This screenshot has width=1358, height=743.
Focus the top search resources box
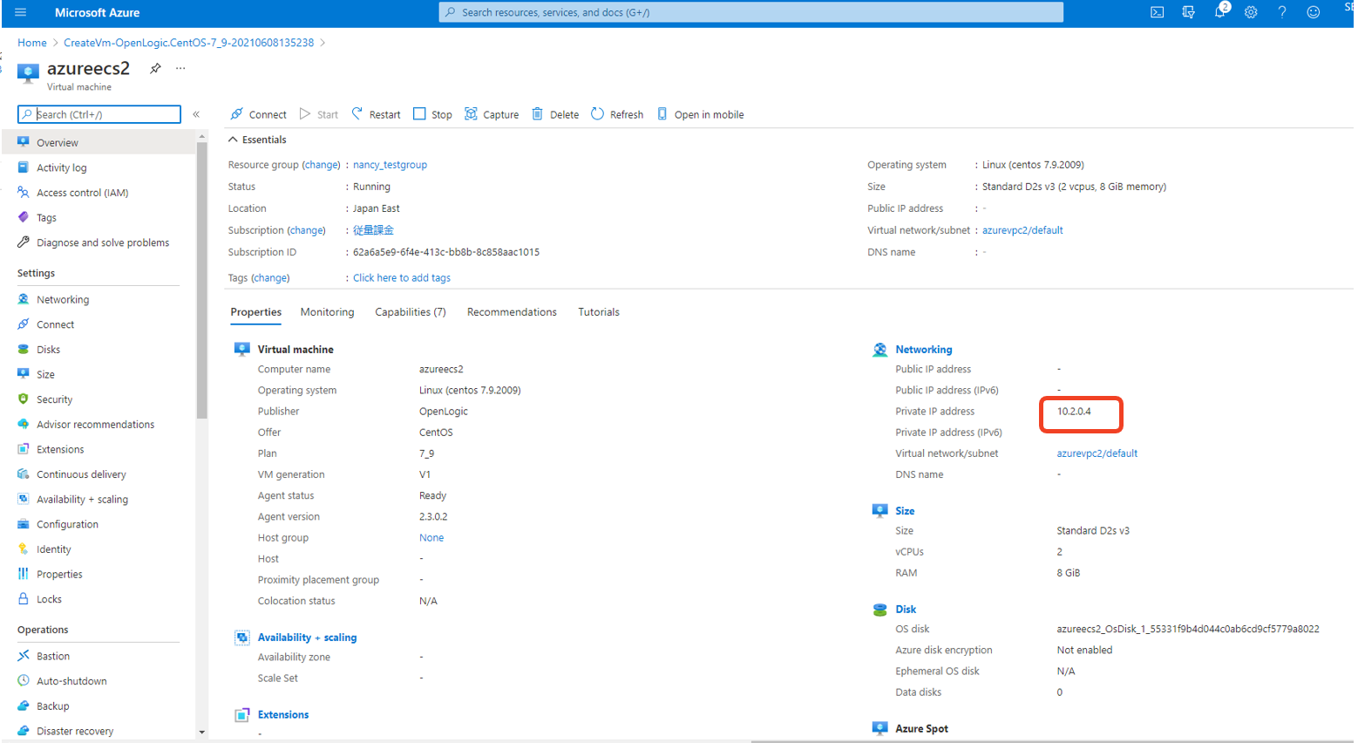coord(750,12)
